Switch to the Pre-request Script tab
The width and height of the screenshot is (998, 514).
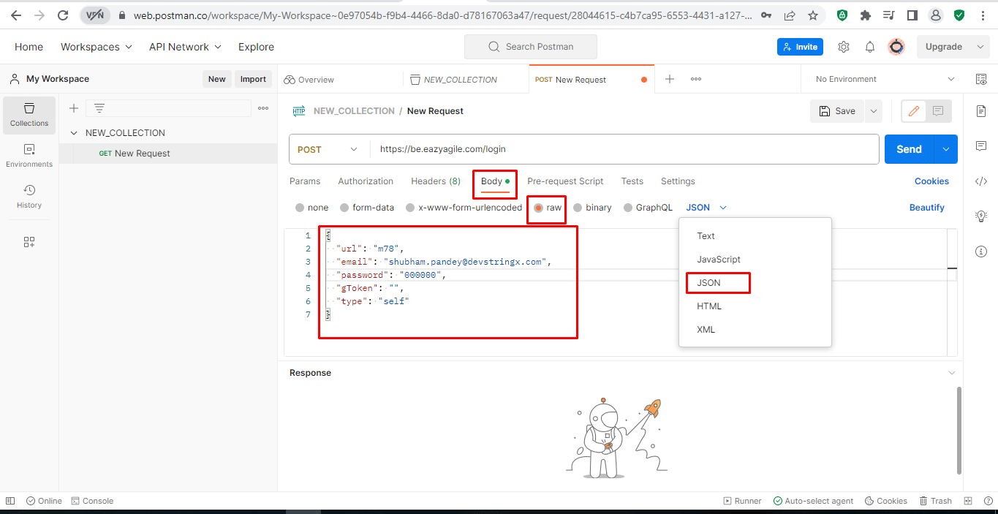click(x=565, y=181)
